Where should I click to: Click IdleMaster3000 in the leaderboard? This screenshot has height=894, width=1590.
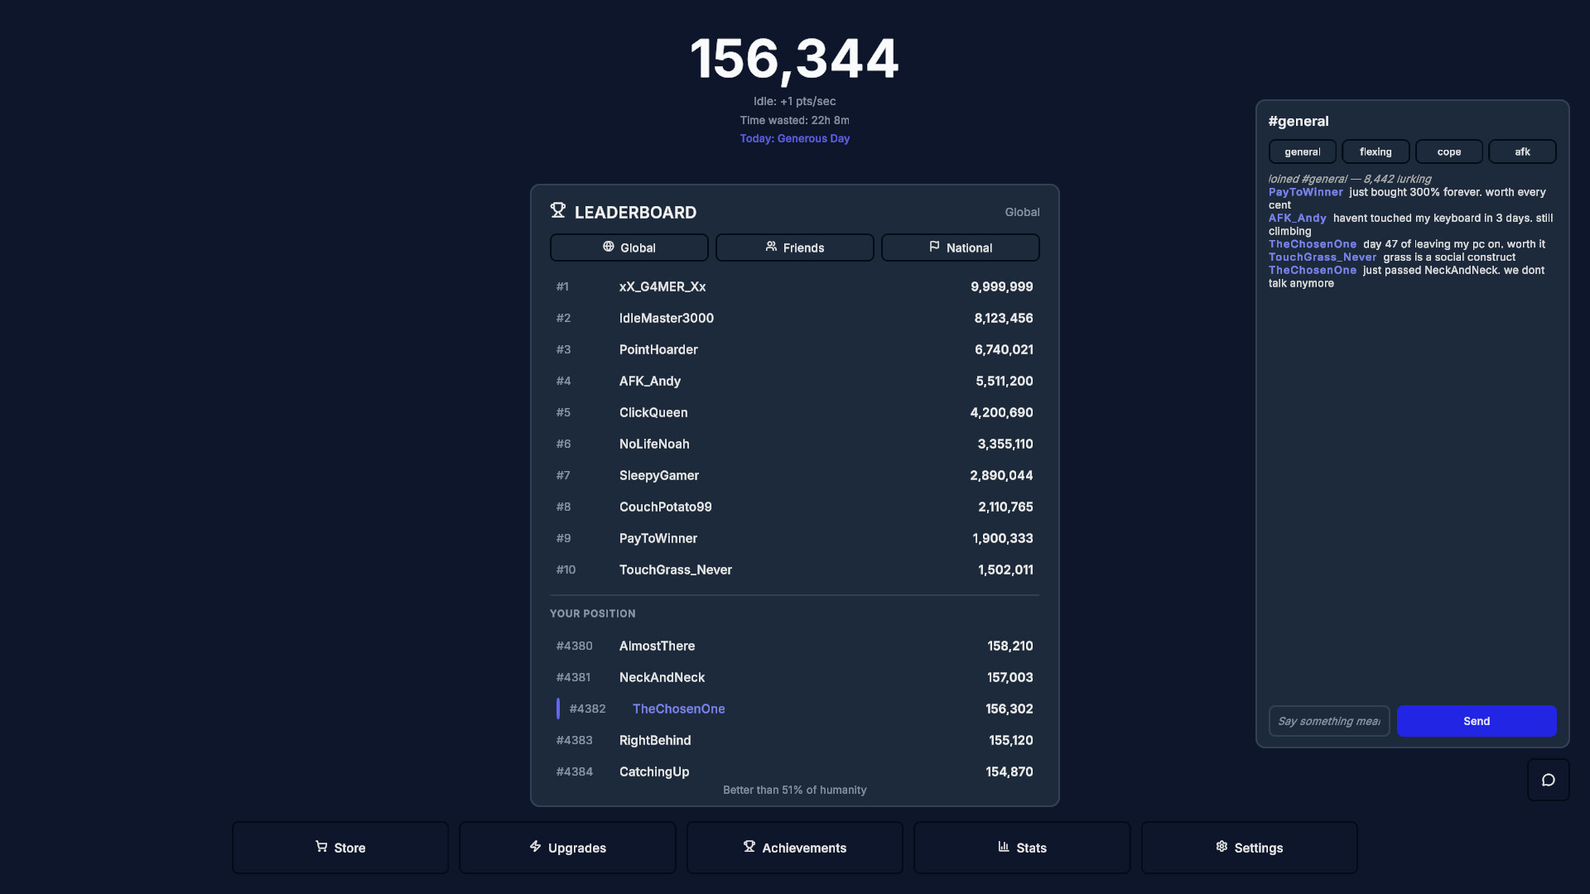[x=795, y=318]
